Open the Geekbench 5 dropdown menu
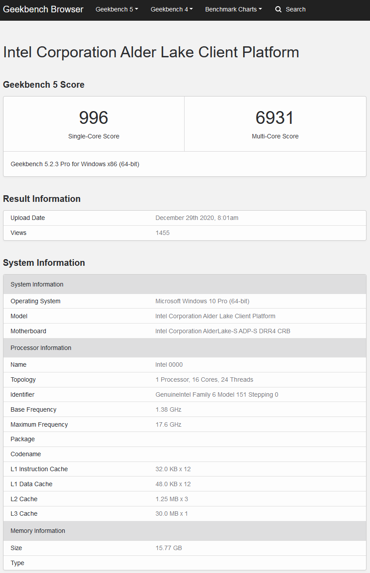The width and height of the screenshot is (370, 573). tap(117, 9)
